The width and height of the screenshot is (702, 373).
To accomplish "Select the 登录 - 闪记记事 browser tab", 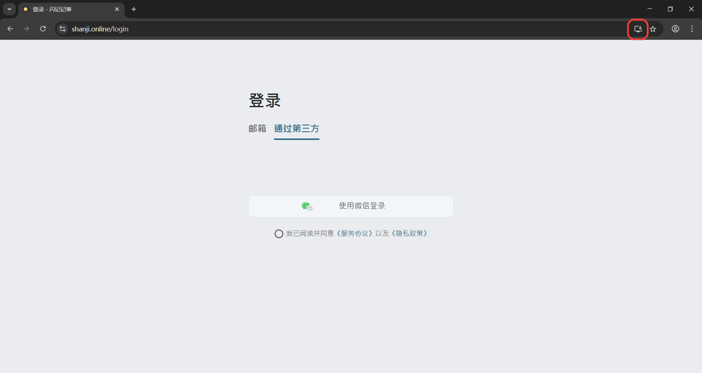I will point(66,9).
